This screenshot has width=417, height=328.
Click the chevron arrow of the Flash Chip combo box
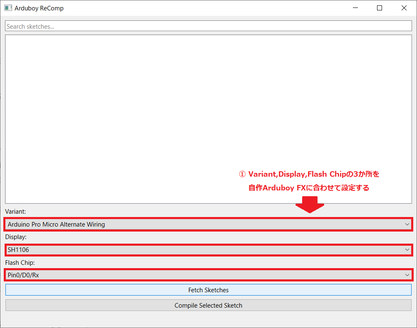[407, 275]
